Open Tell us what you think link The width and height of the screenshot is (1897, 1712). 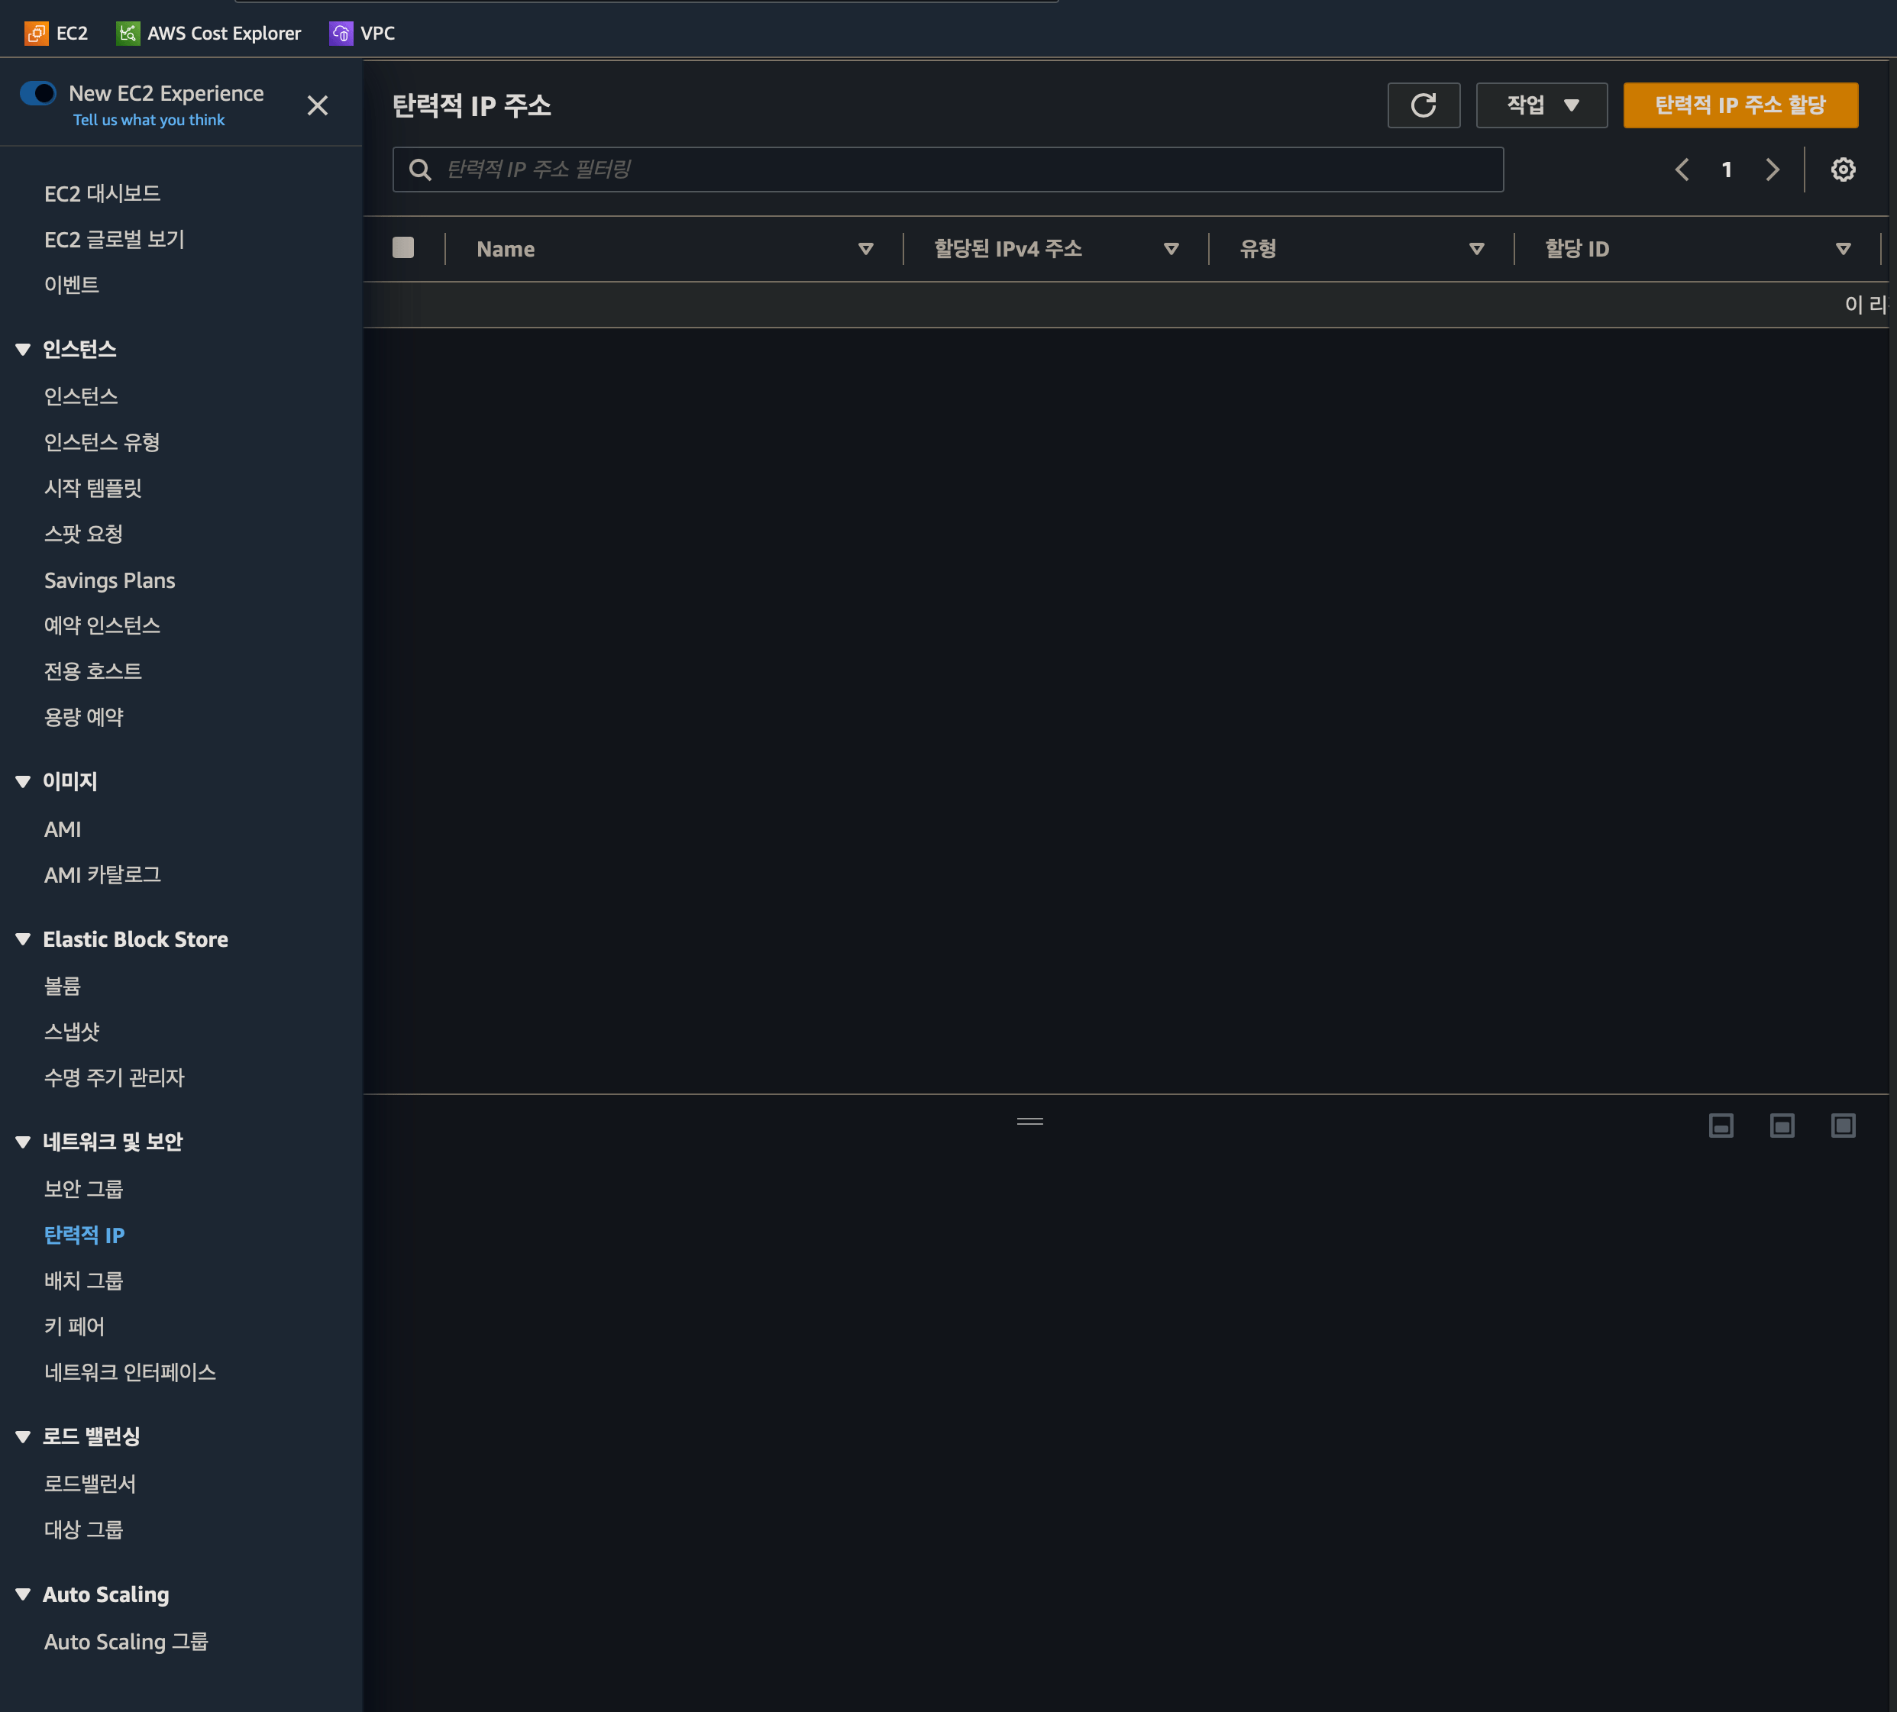click(149, 119)
